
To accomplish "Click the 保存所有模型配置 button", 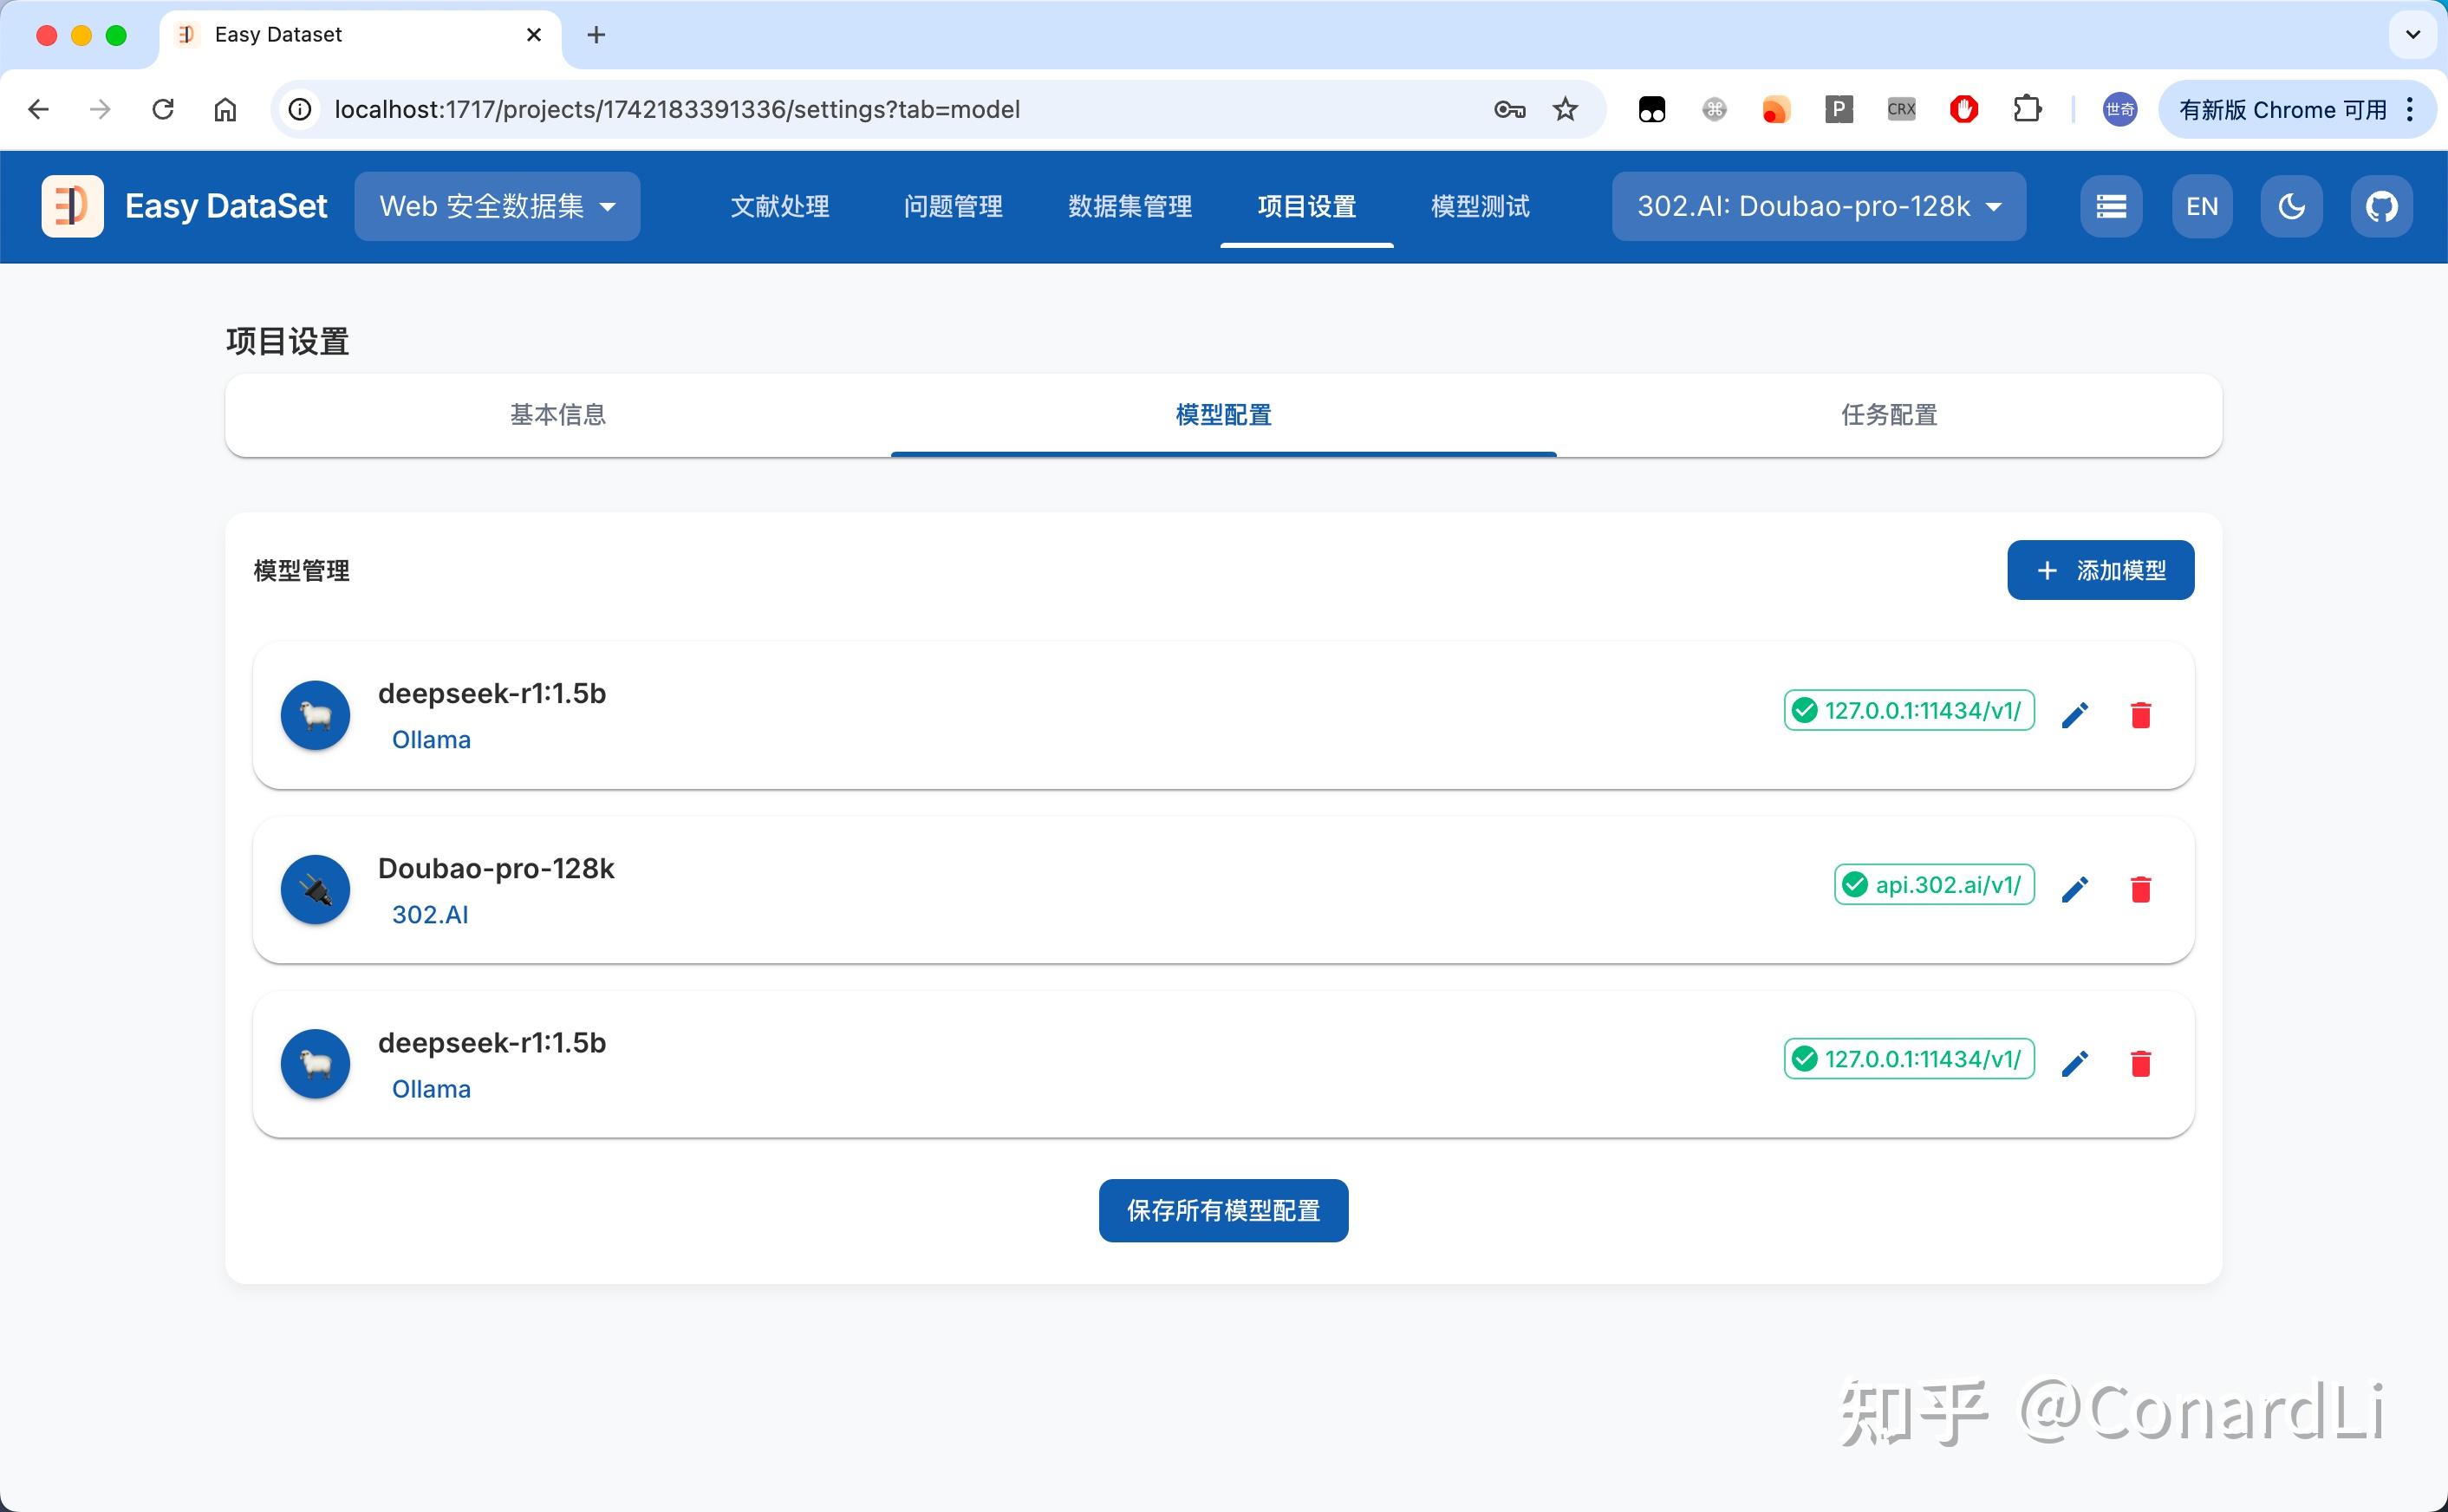I will point(1222,1210).
